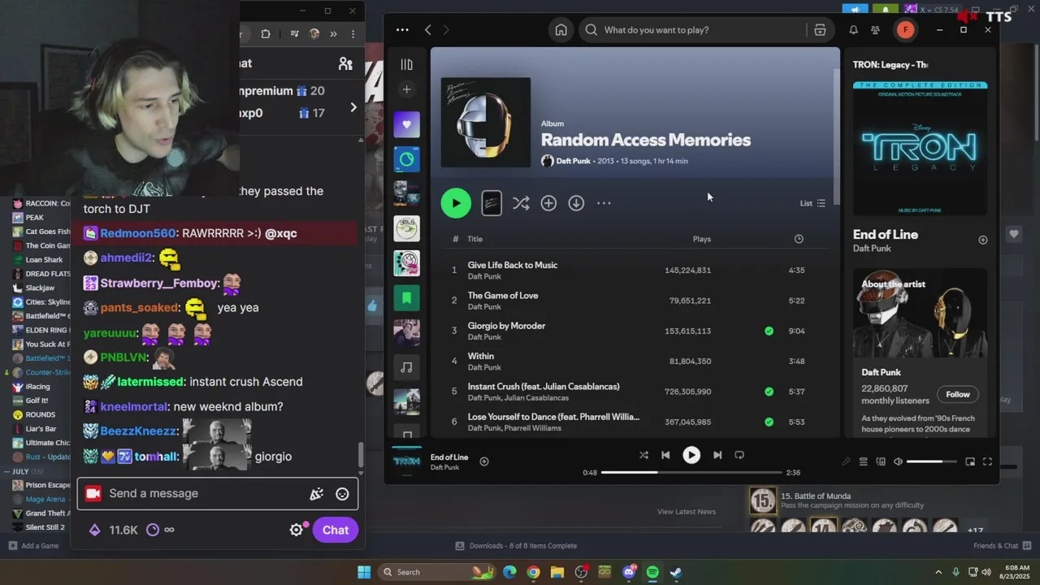The height and width of the screenshot is (585, 1040).
Task: Mute Spotify with speaker icon
Action: tap(898, 461)
